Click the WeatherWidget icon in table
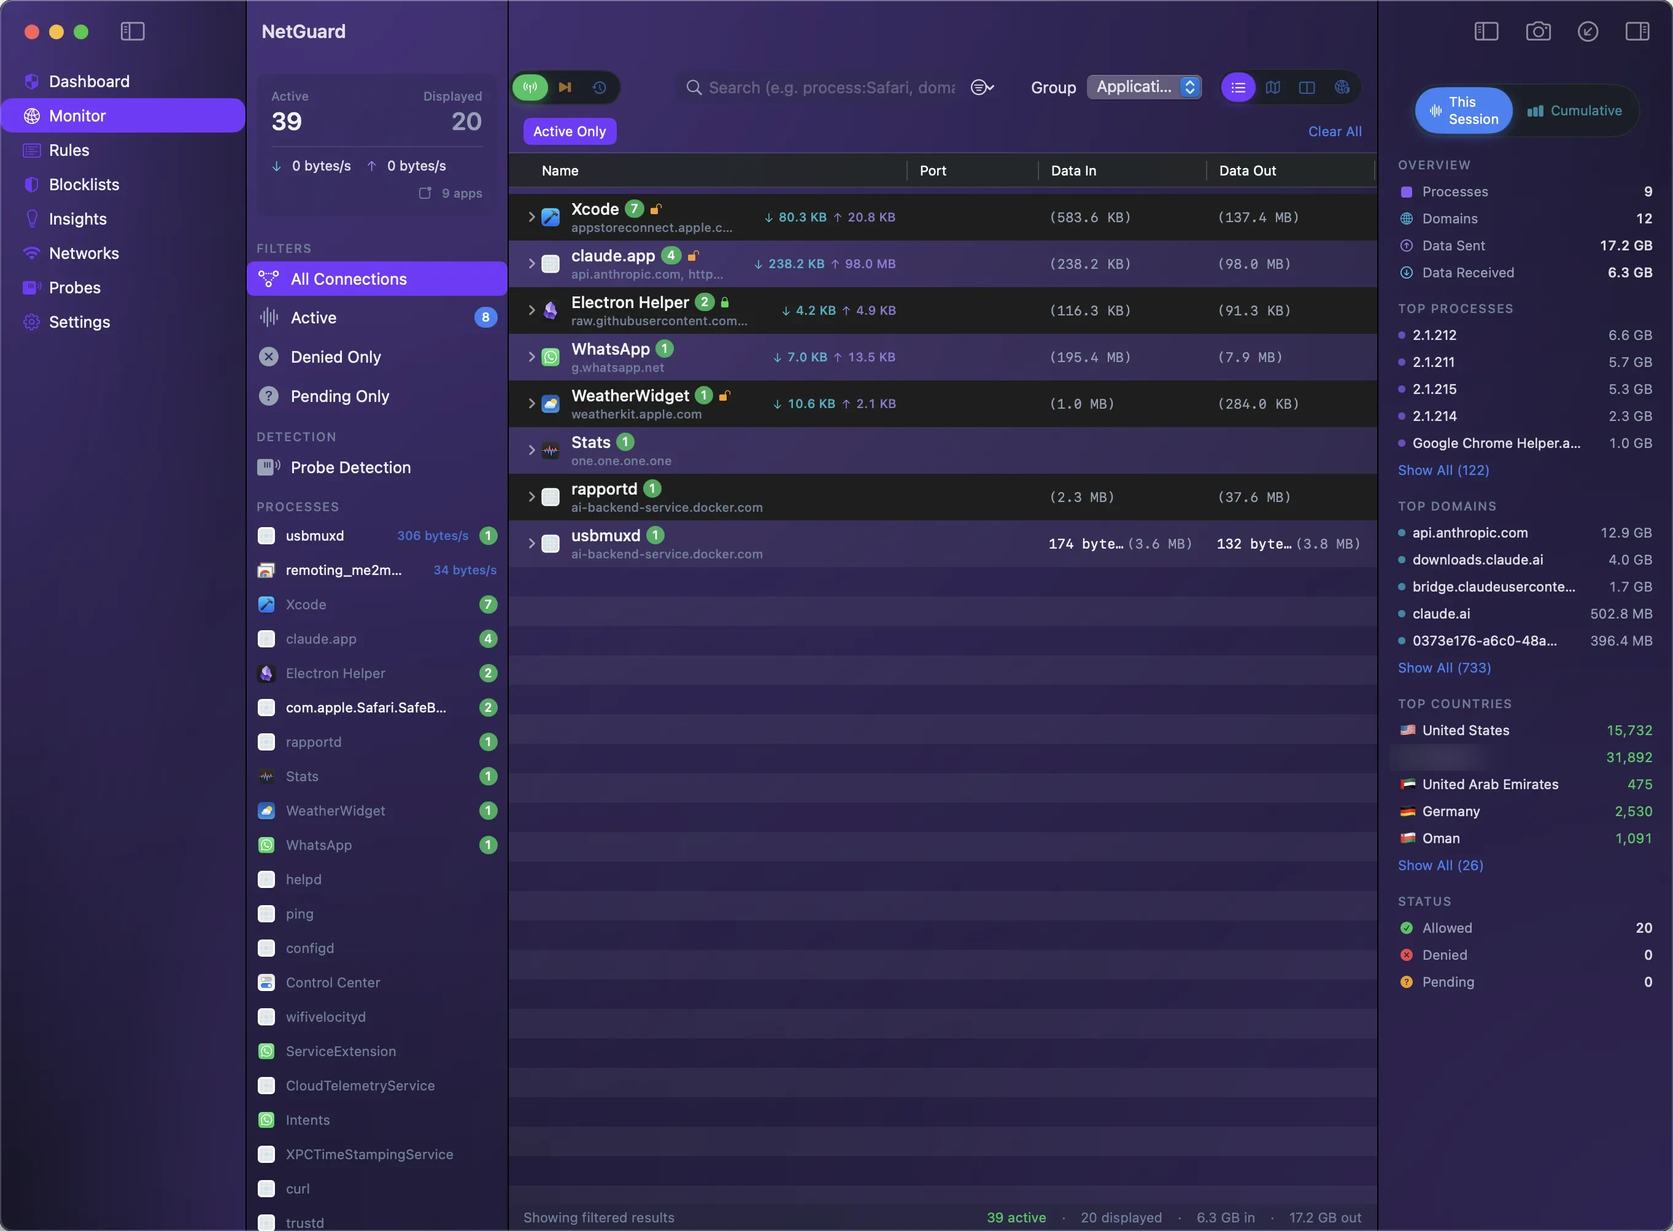Image resolution: width=1673 pixels, height=1231 pixels. pos(550,404)
